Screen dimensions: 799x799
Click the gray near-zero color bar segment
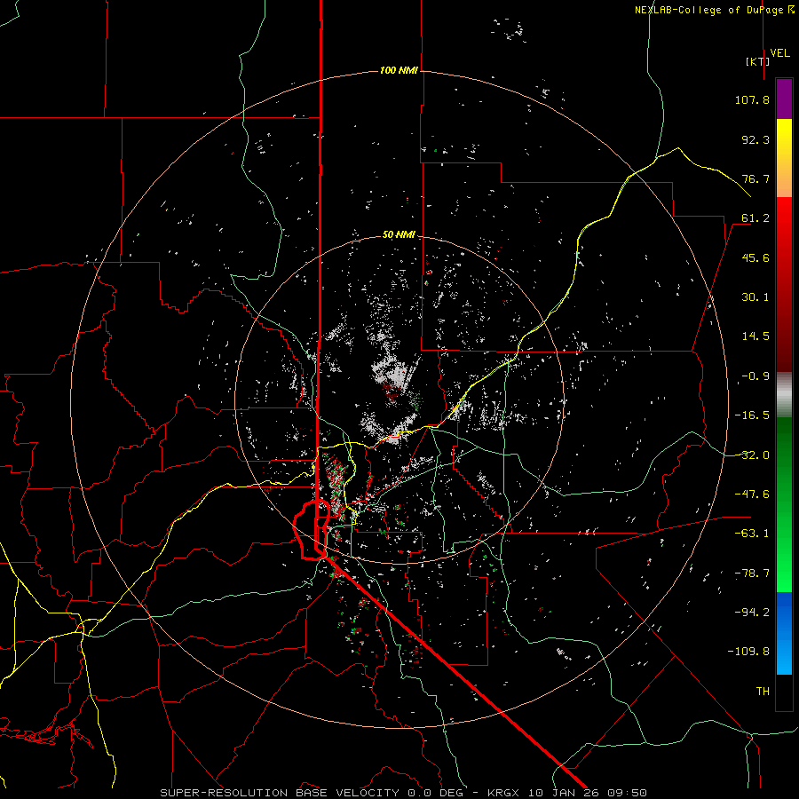[784, 395]
